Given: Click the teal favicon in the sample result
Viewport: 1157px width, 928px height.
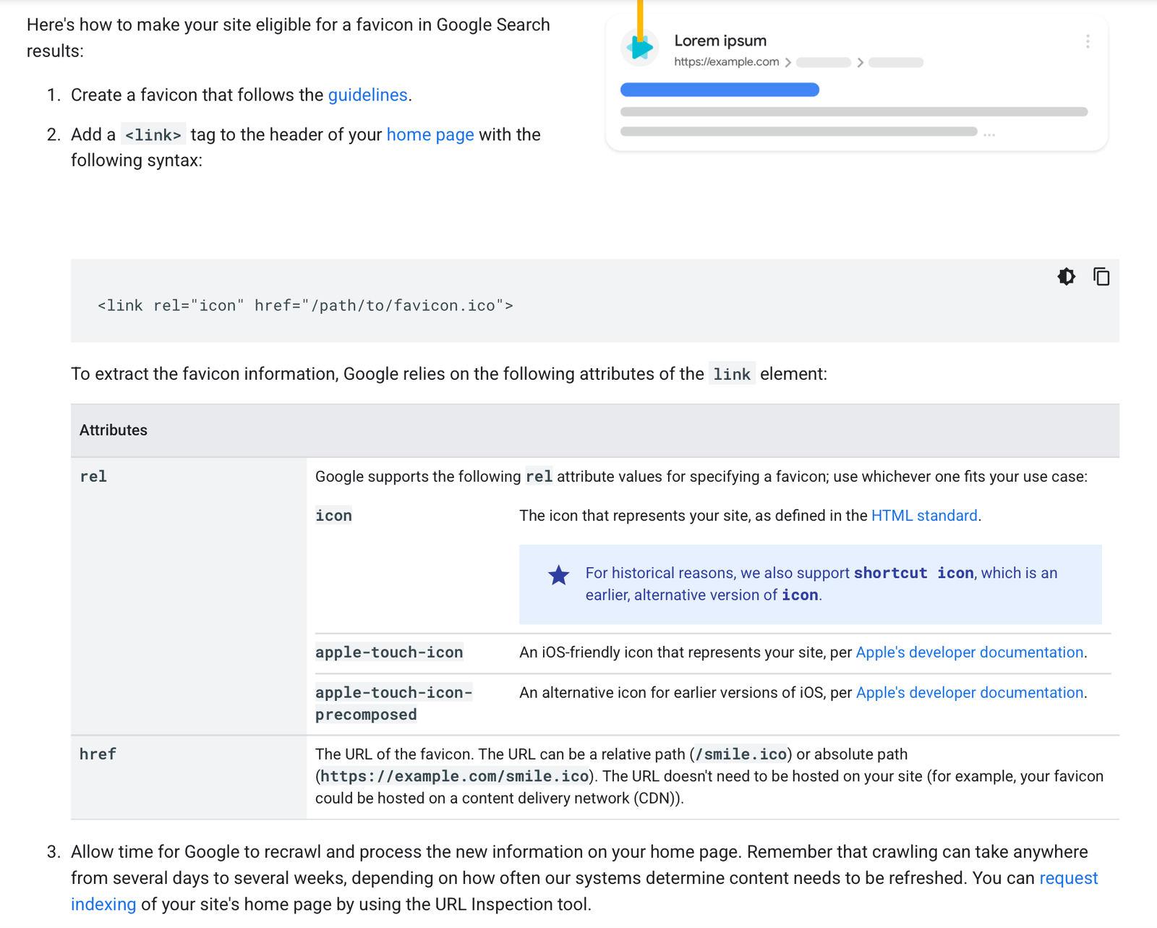Looking at the screenshot, I should click(640, 48).
